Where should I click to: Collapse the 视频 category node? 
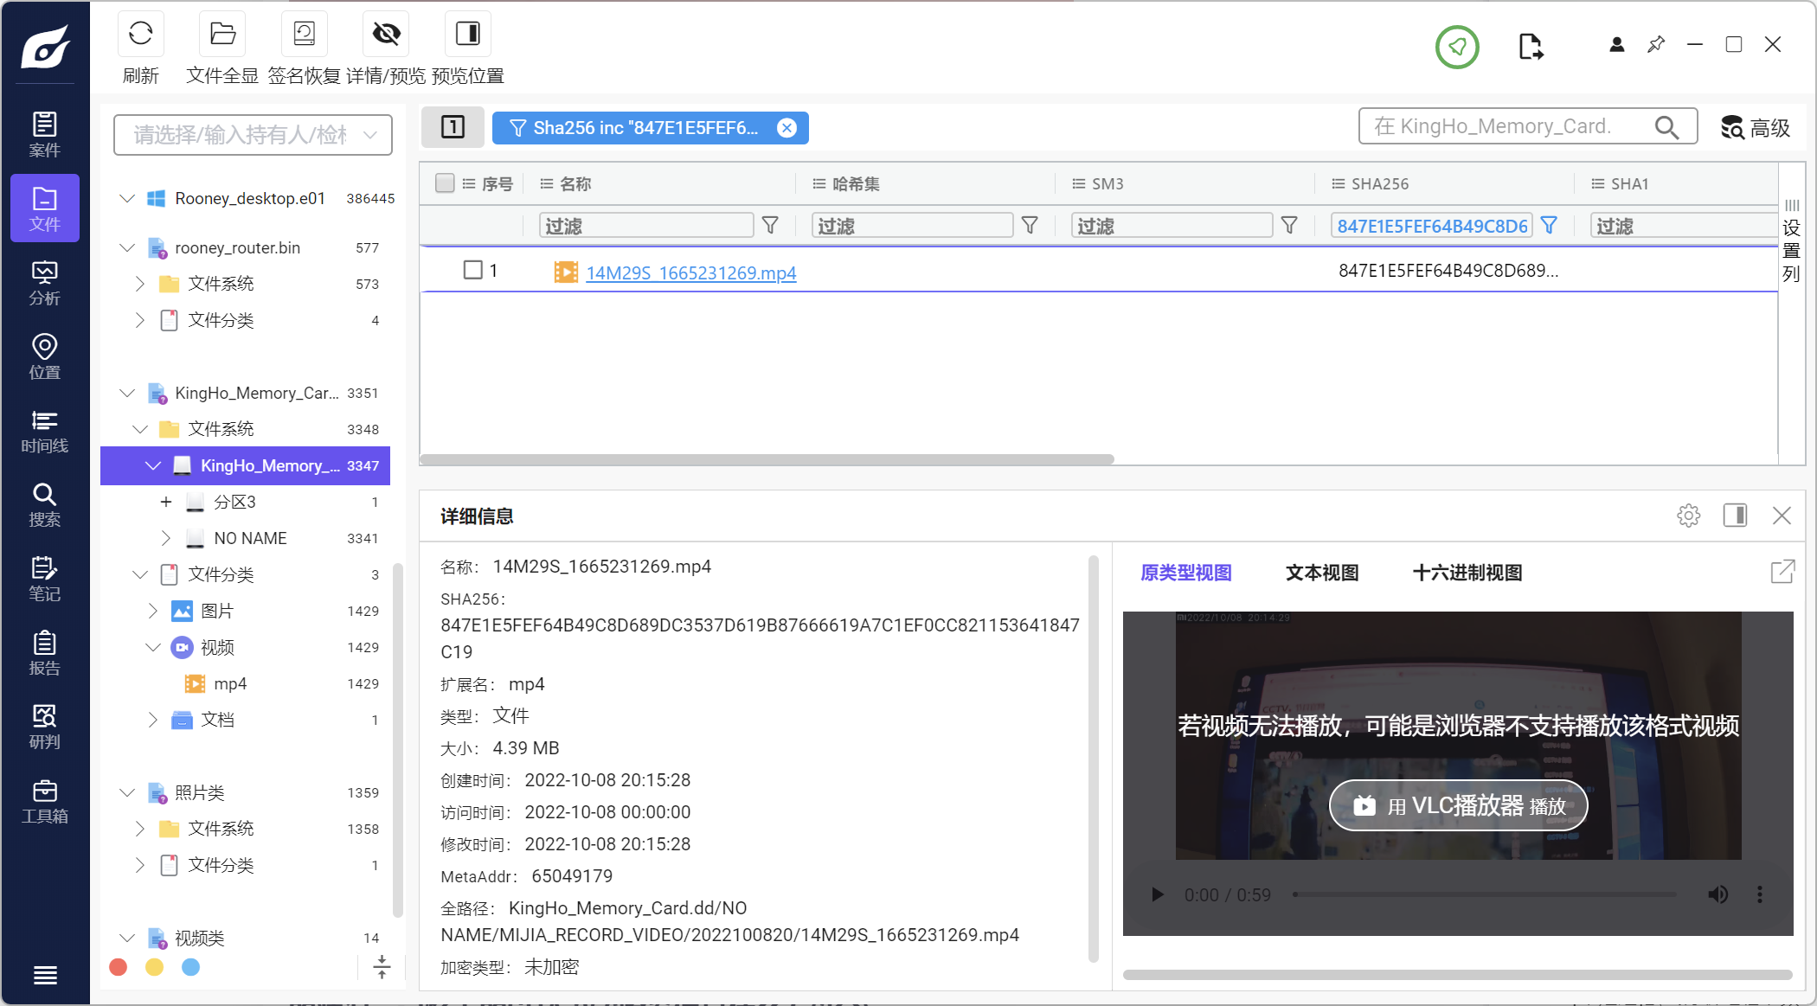(x=153, y=647)
